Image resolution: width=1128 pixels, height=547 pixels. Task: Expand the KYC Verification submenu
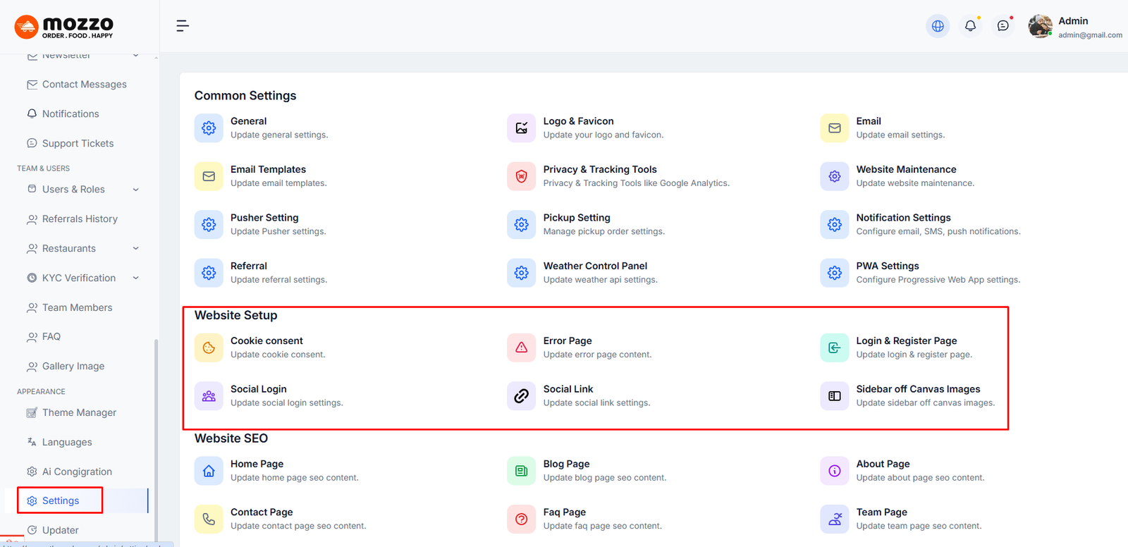[136, 278]
